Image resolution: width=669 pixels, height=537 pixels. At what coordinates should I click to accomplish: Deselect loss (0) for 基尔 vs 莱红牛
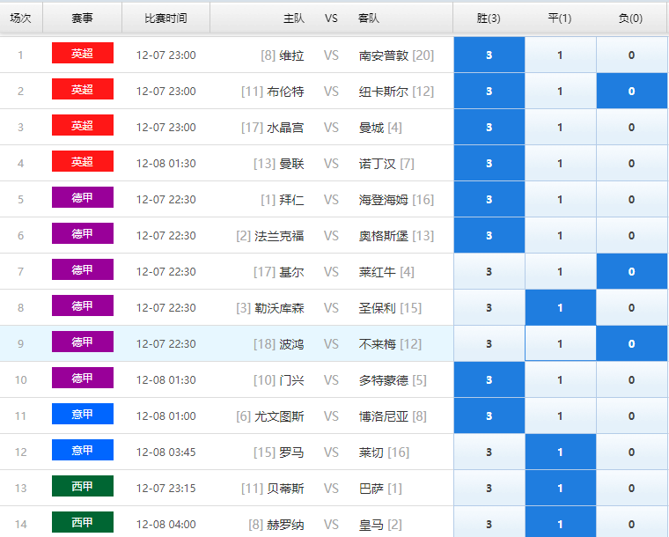[x=631, y=271]
